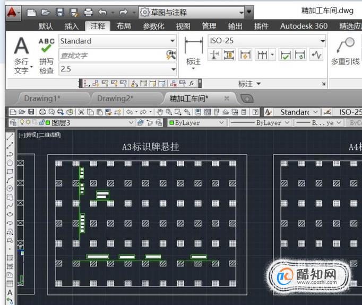This screenshot has width=362, height=305.
Task: Switch to 默认 ribbon tab
Action: click(46, 26)
